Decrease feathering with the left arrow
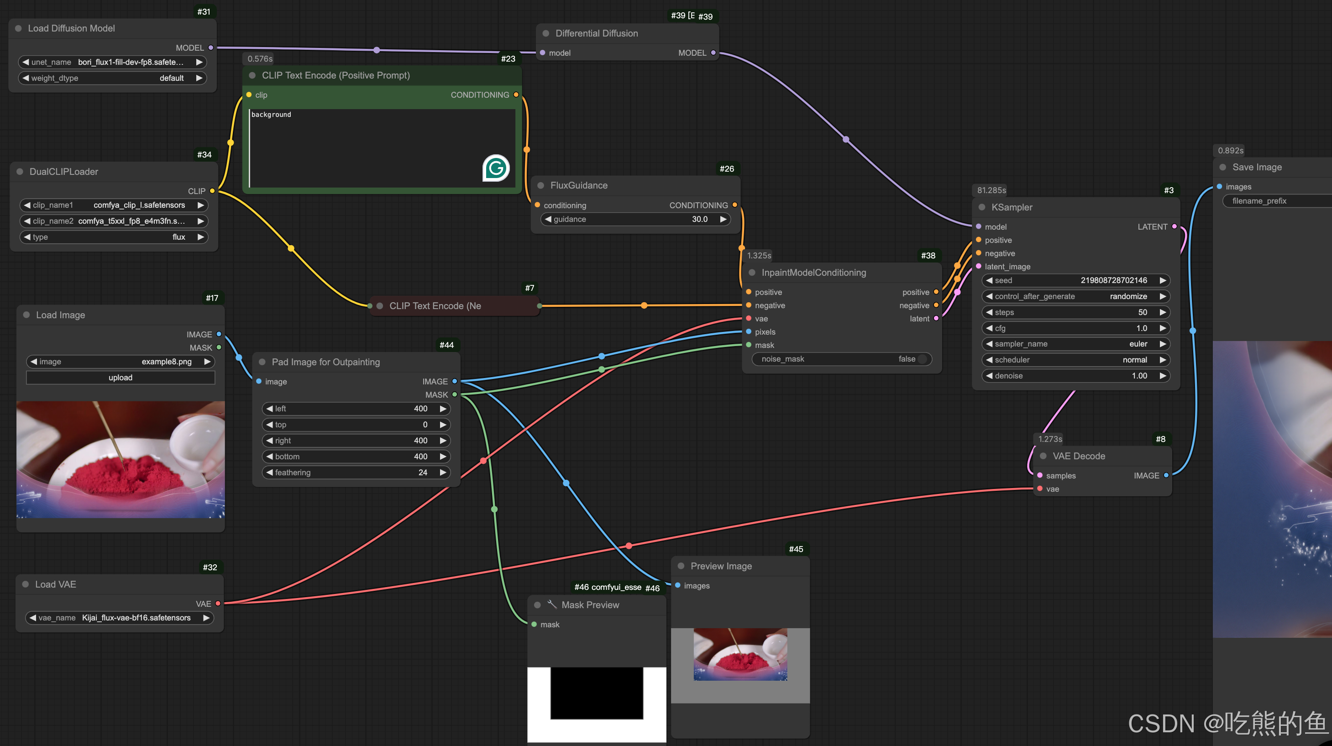1332x746 pixels. click(x=269, y=473)
